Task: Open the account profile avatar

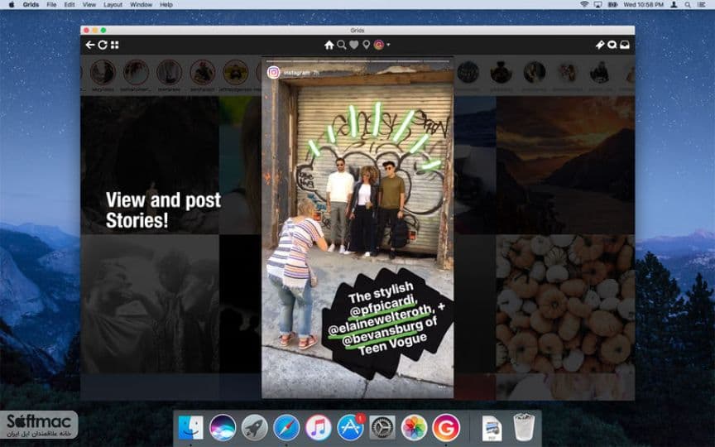Action: point(379,45)
